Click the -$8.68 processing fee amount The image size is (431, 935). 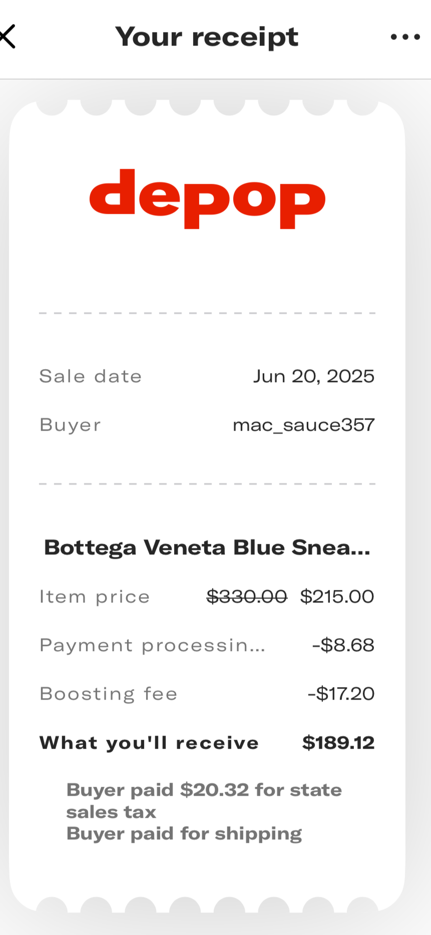(343, 645)
